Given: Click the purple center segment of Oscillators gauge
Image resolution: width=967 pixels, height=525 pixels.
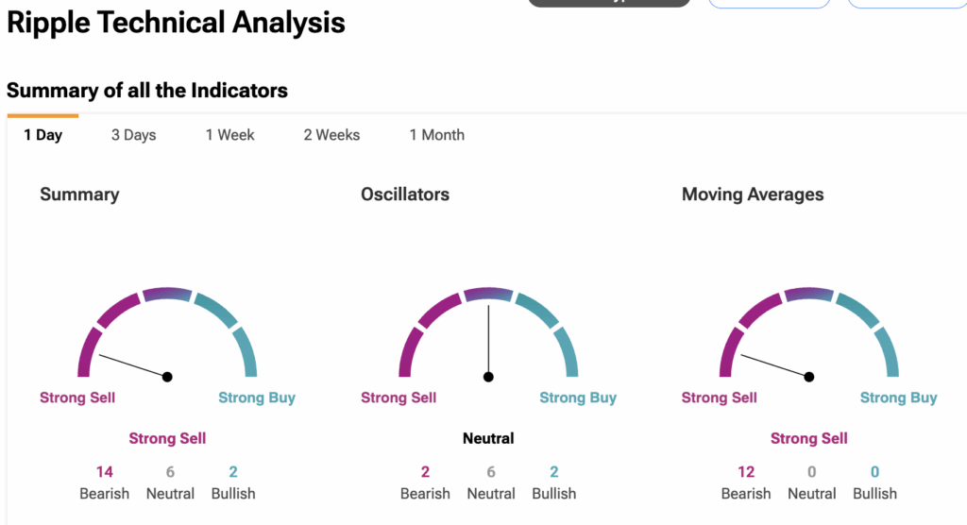Looking at the screenshot, I should coord(488,296).
